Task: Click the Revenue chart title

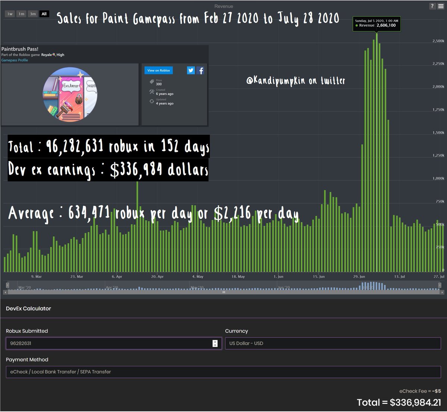Action: pos(224,6)
